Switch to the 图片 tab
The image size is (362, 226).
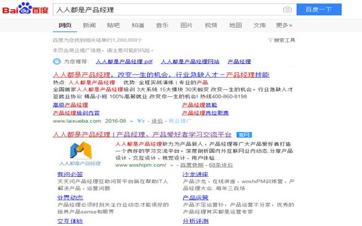pos(186,25)
